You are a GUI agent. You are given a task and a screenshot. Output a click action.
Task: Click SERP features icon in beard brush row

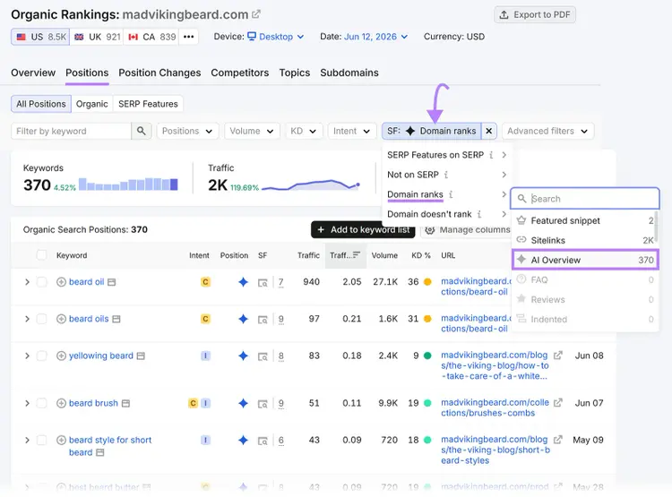click(x=263, y=404)
